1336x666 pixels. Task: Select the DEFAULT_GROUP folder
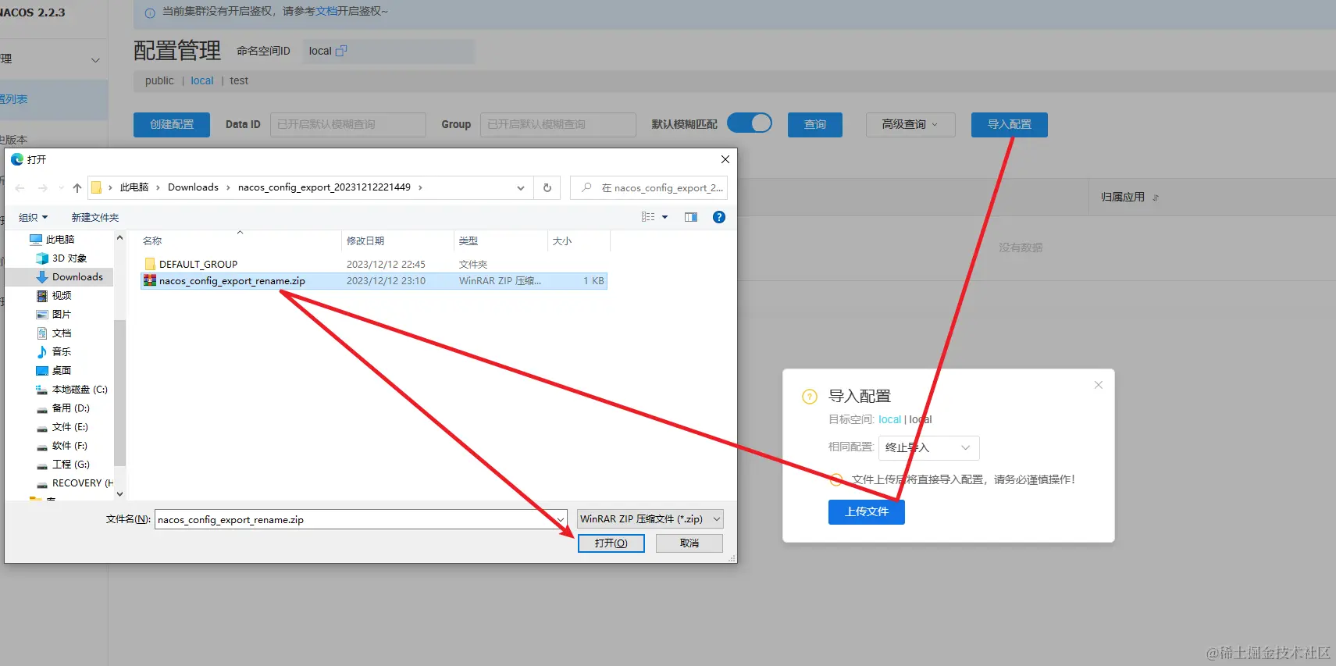tap(198, 265)
